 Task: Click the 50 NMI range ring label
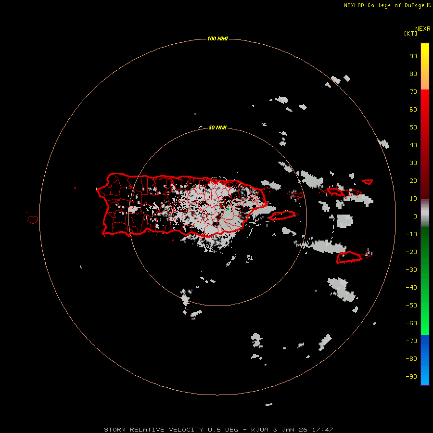pyautogui.click(x=217, y=127)
